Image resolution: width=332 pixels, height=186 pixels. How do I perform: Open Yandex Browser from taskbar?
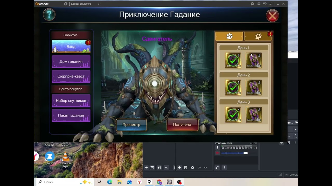click(x=139, y=182)
